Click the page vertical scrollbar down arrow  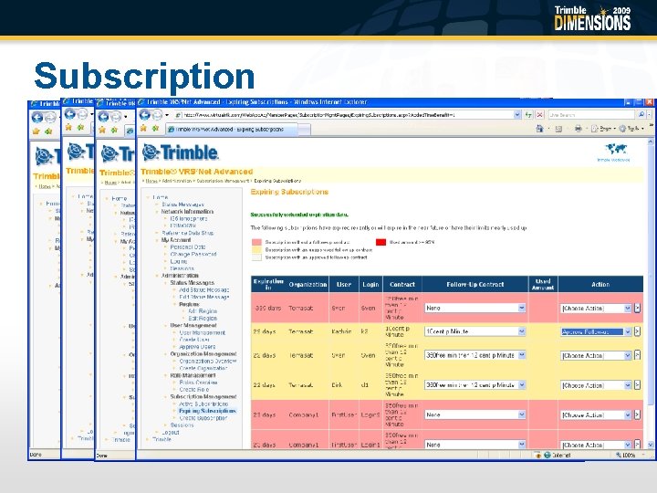[650, 445]
